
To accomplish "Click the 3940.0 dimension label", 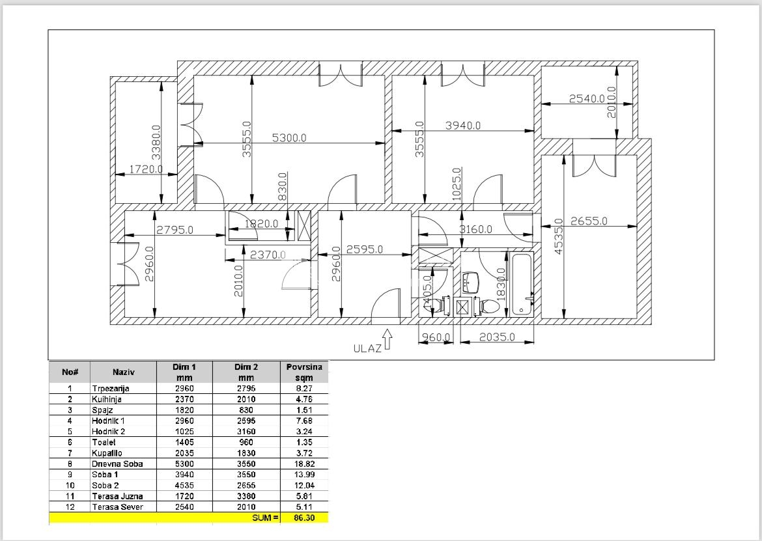I will (x=462, y=126).
